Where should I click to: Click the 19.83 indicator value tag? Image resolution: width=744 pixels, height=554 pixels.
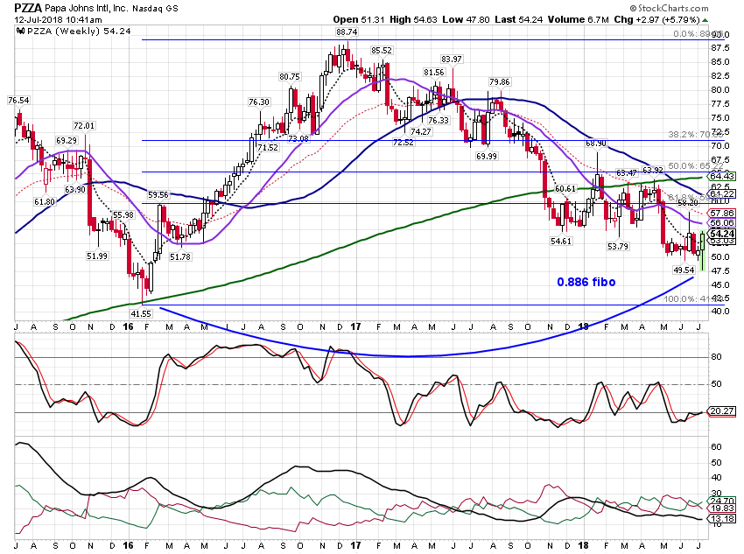click(722, 508)
